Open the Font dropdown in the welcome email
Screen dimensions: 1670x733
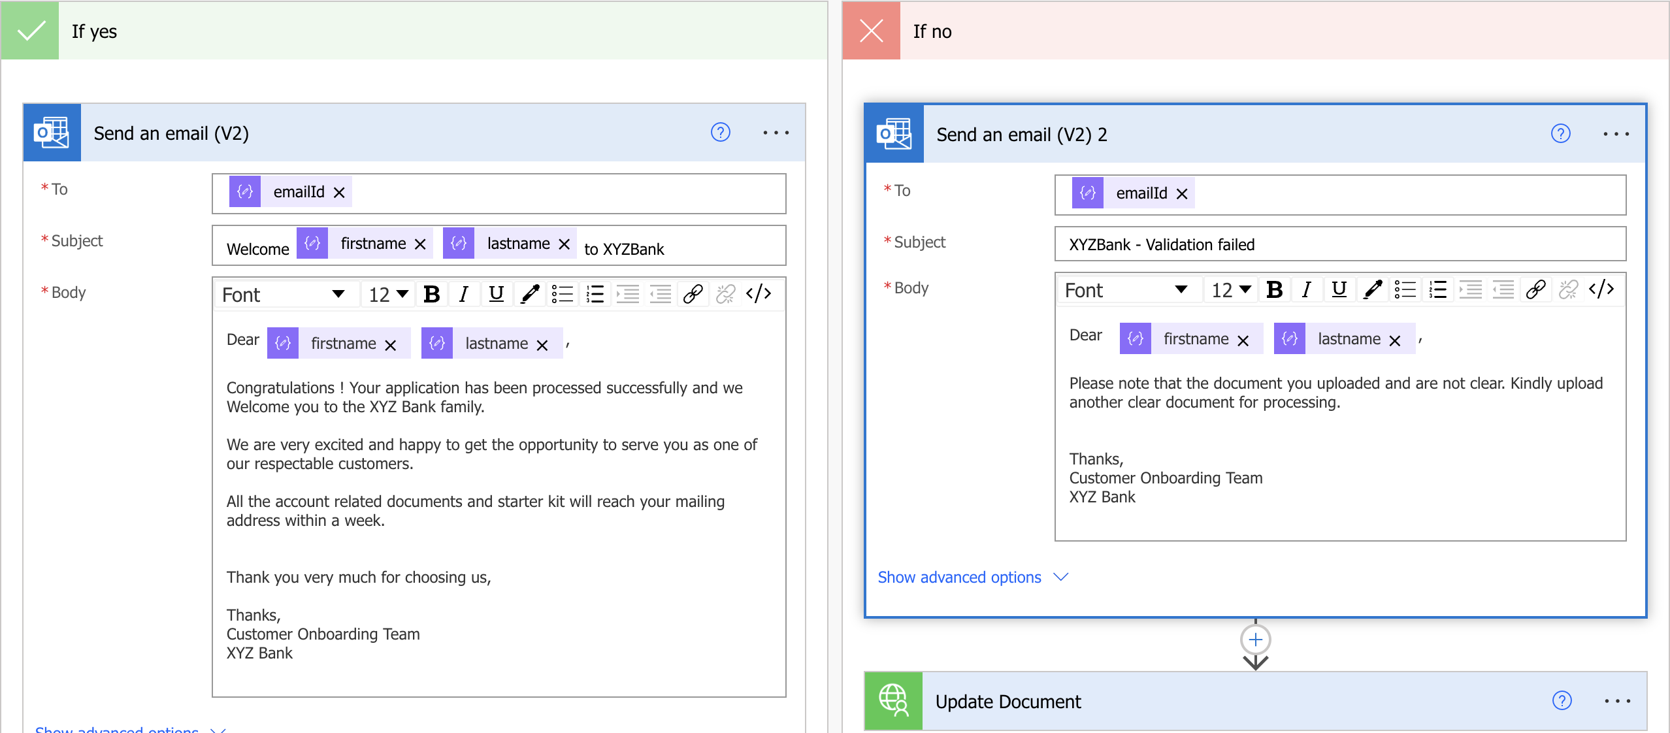(x=284, y=293)
